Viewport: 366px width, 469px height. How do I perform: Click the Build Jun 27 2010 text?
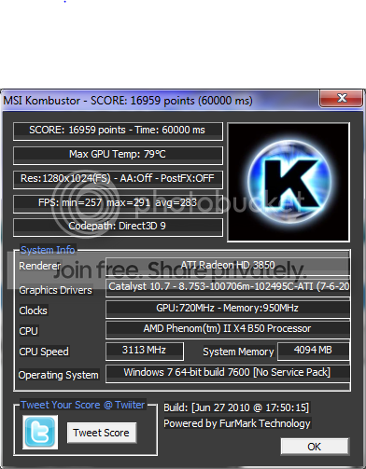pos(236,407)
